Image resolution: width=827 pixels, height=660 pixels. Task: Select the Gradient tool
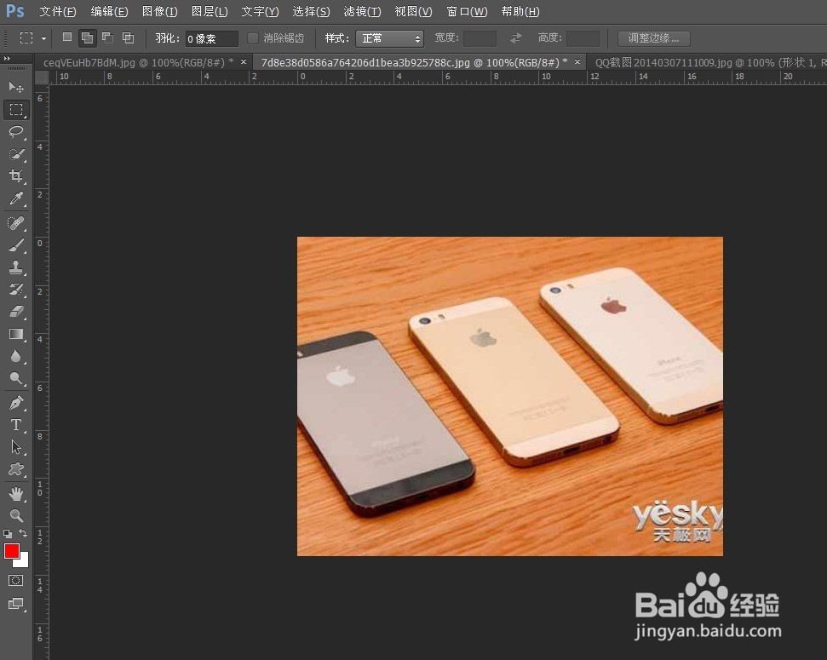click(16, 334)
